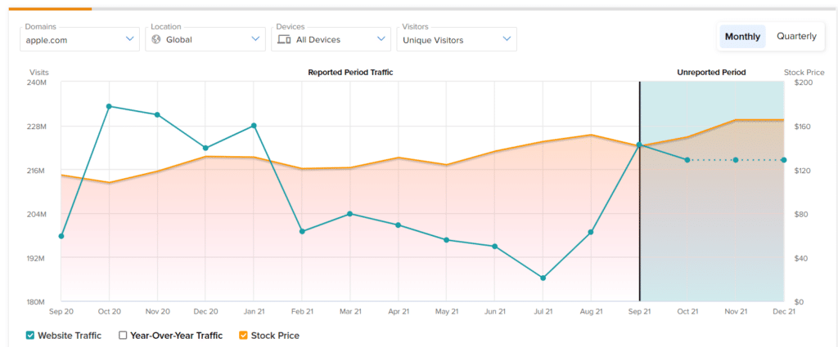
Task: Click the Dec 21 projected traffic point
Action: click(x=784, y=160)
